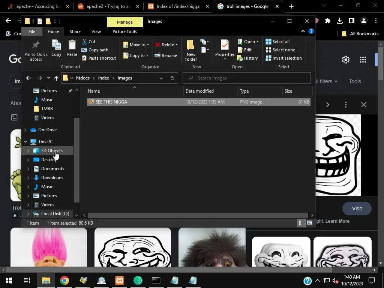Open the XAMPP icon in the taskbar
Screen dimensions: 384x288
pyautogui.click(x=120, y=280)
